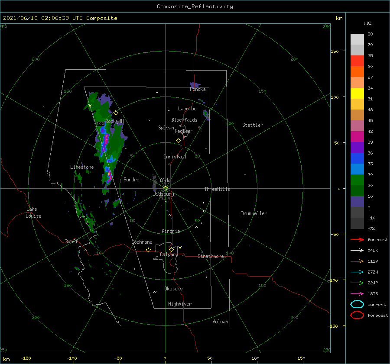Click the purple 36–39 dBZ swatch
Viewport: 390px width, 364px height.
coord(357,147)
